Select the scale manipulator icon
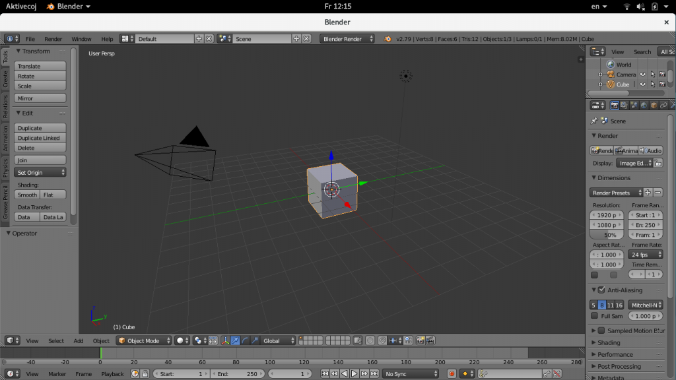This screenshot has width=676, height=380. 255,340
